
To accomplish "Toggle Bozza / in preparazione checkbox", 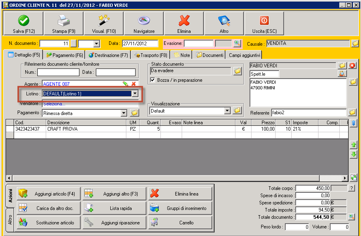I will [x=152, y=80].
